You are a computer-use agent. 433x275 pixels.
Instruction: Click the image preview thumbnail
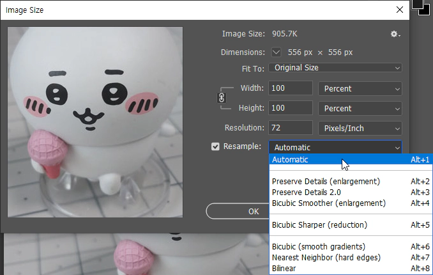click(x=95, y=122)
